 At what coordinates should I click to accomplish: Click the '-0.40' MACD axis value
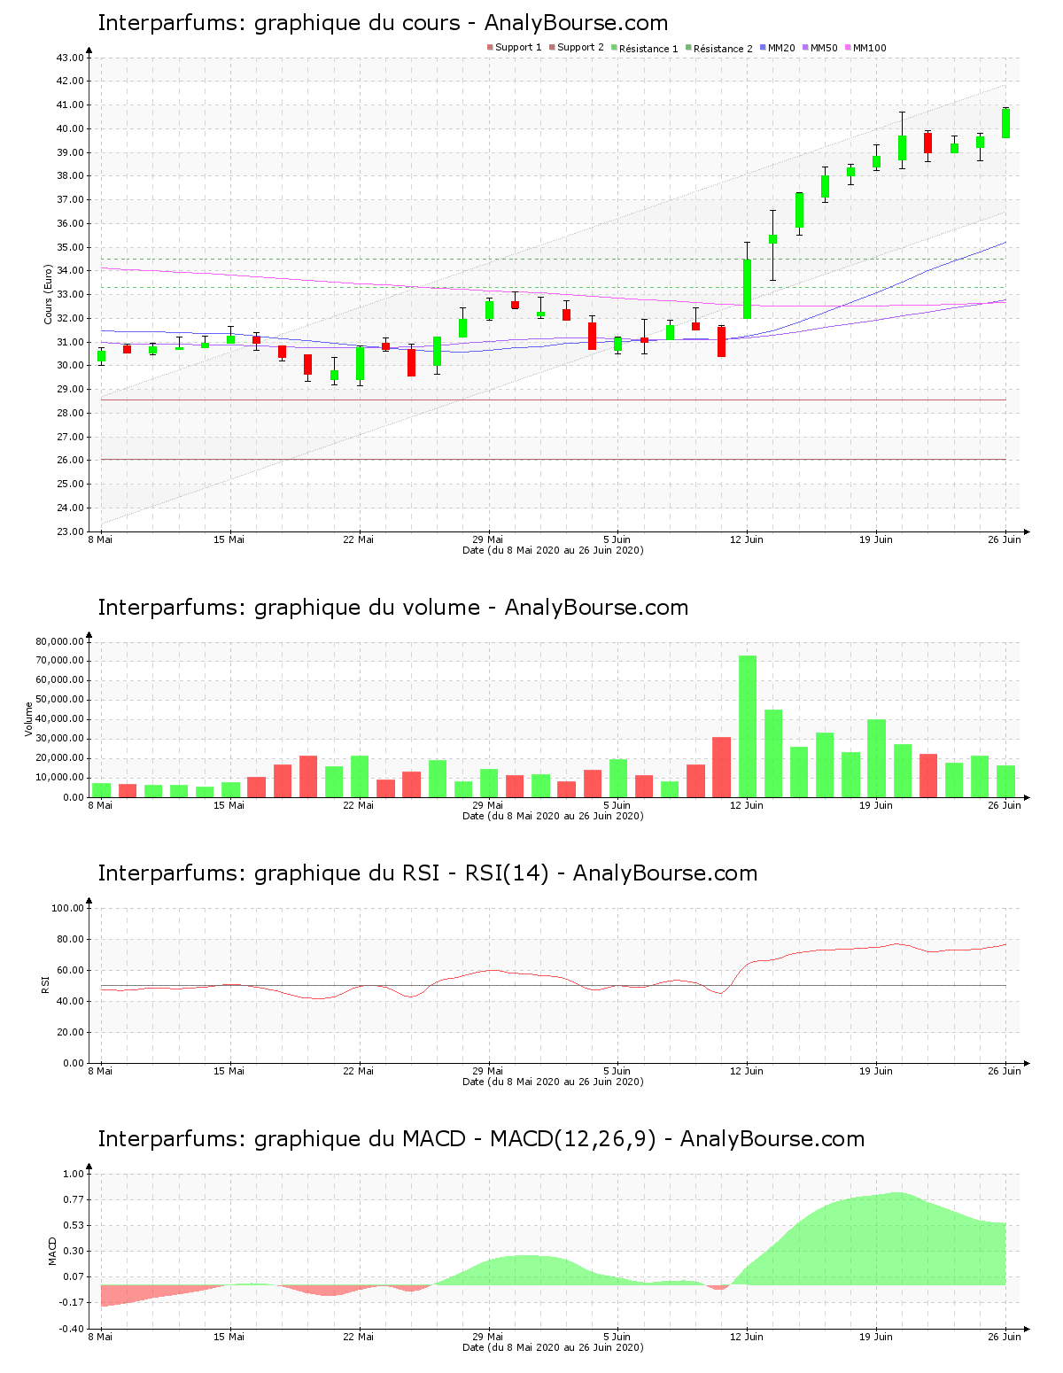click(x=72, y=1329)
